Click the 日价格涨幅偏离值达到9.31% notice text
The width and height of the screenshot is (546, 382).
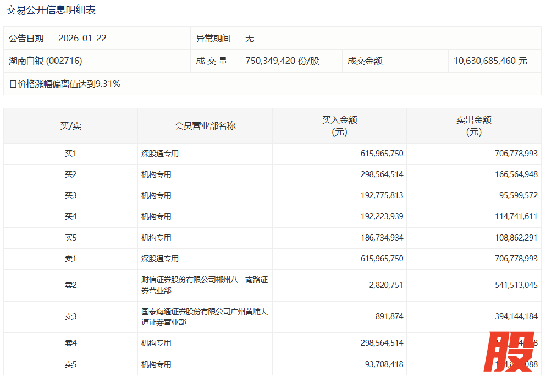click(x=65, y=84)
